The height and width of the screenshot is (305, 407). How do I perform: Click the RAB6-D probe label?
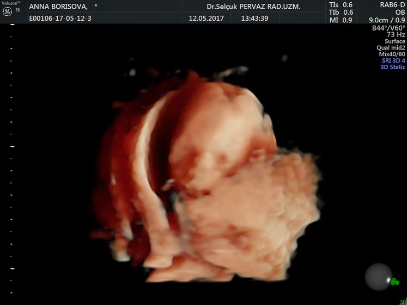(x=392, y=5)
